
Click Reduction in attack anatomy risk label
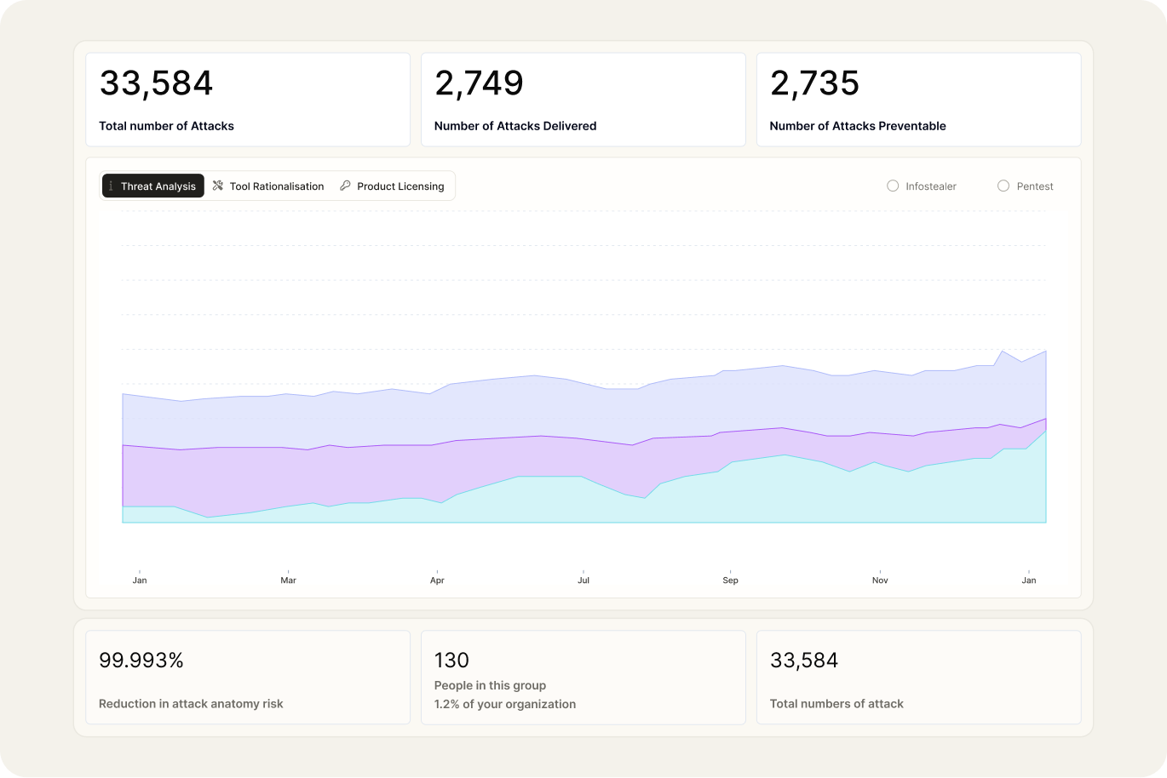(191, 704)
